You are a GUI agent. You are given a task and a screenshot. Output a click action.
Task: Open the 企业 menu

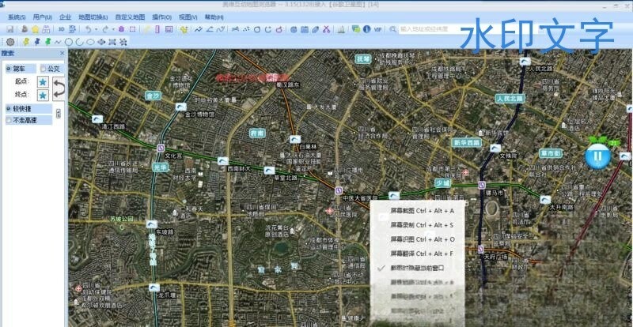click(65, 17)
